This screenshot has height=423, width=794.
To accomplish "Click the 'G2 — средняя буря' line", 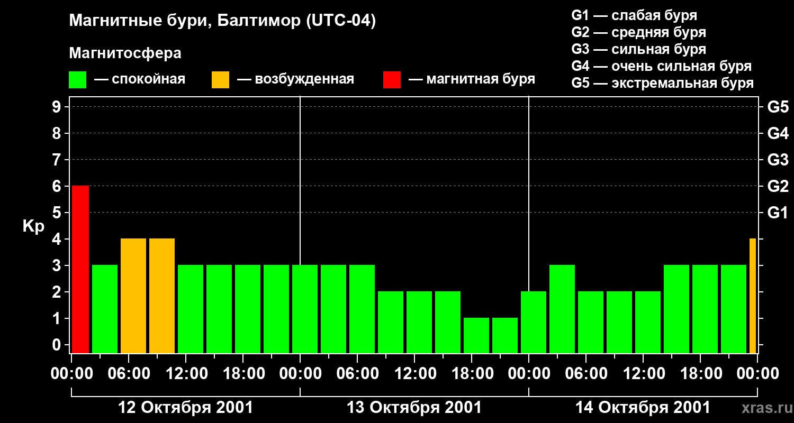I will pyautogui.click(x=639, y=32).
